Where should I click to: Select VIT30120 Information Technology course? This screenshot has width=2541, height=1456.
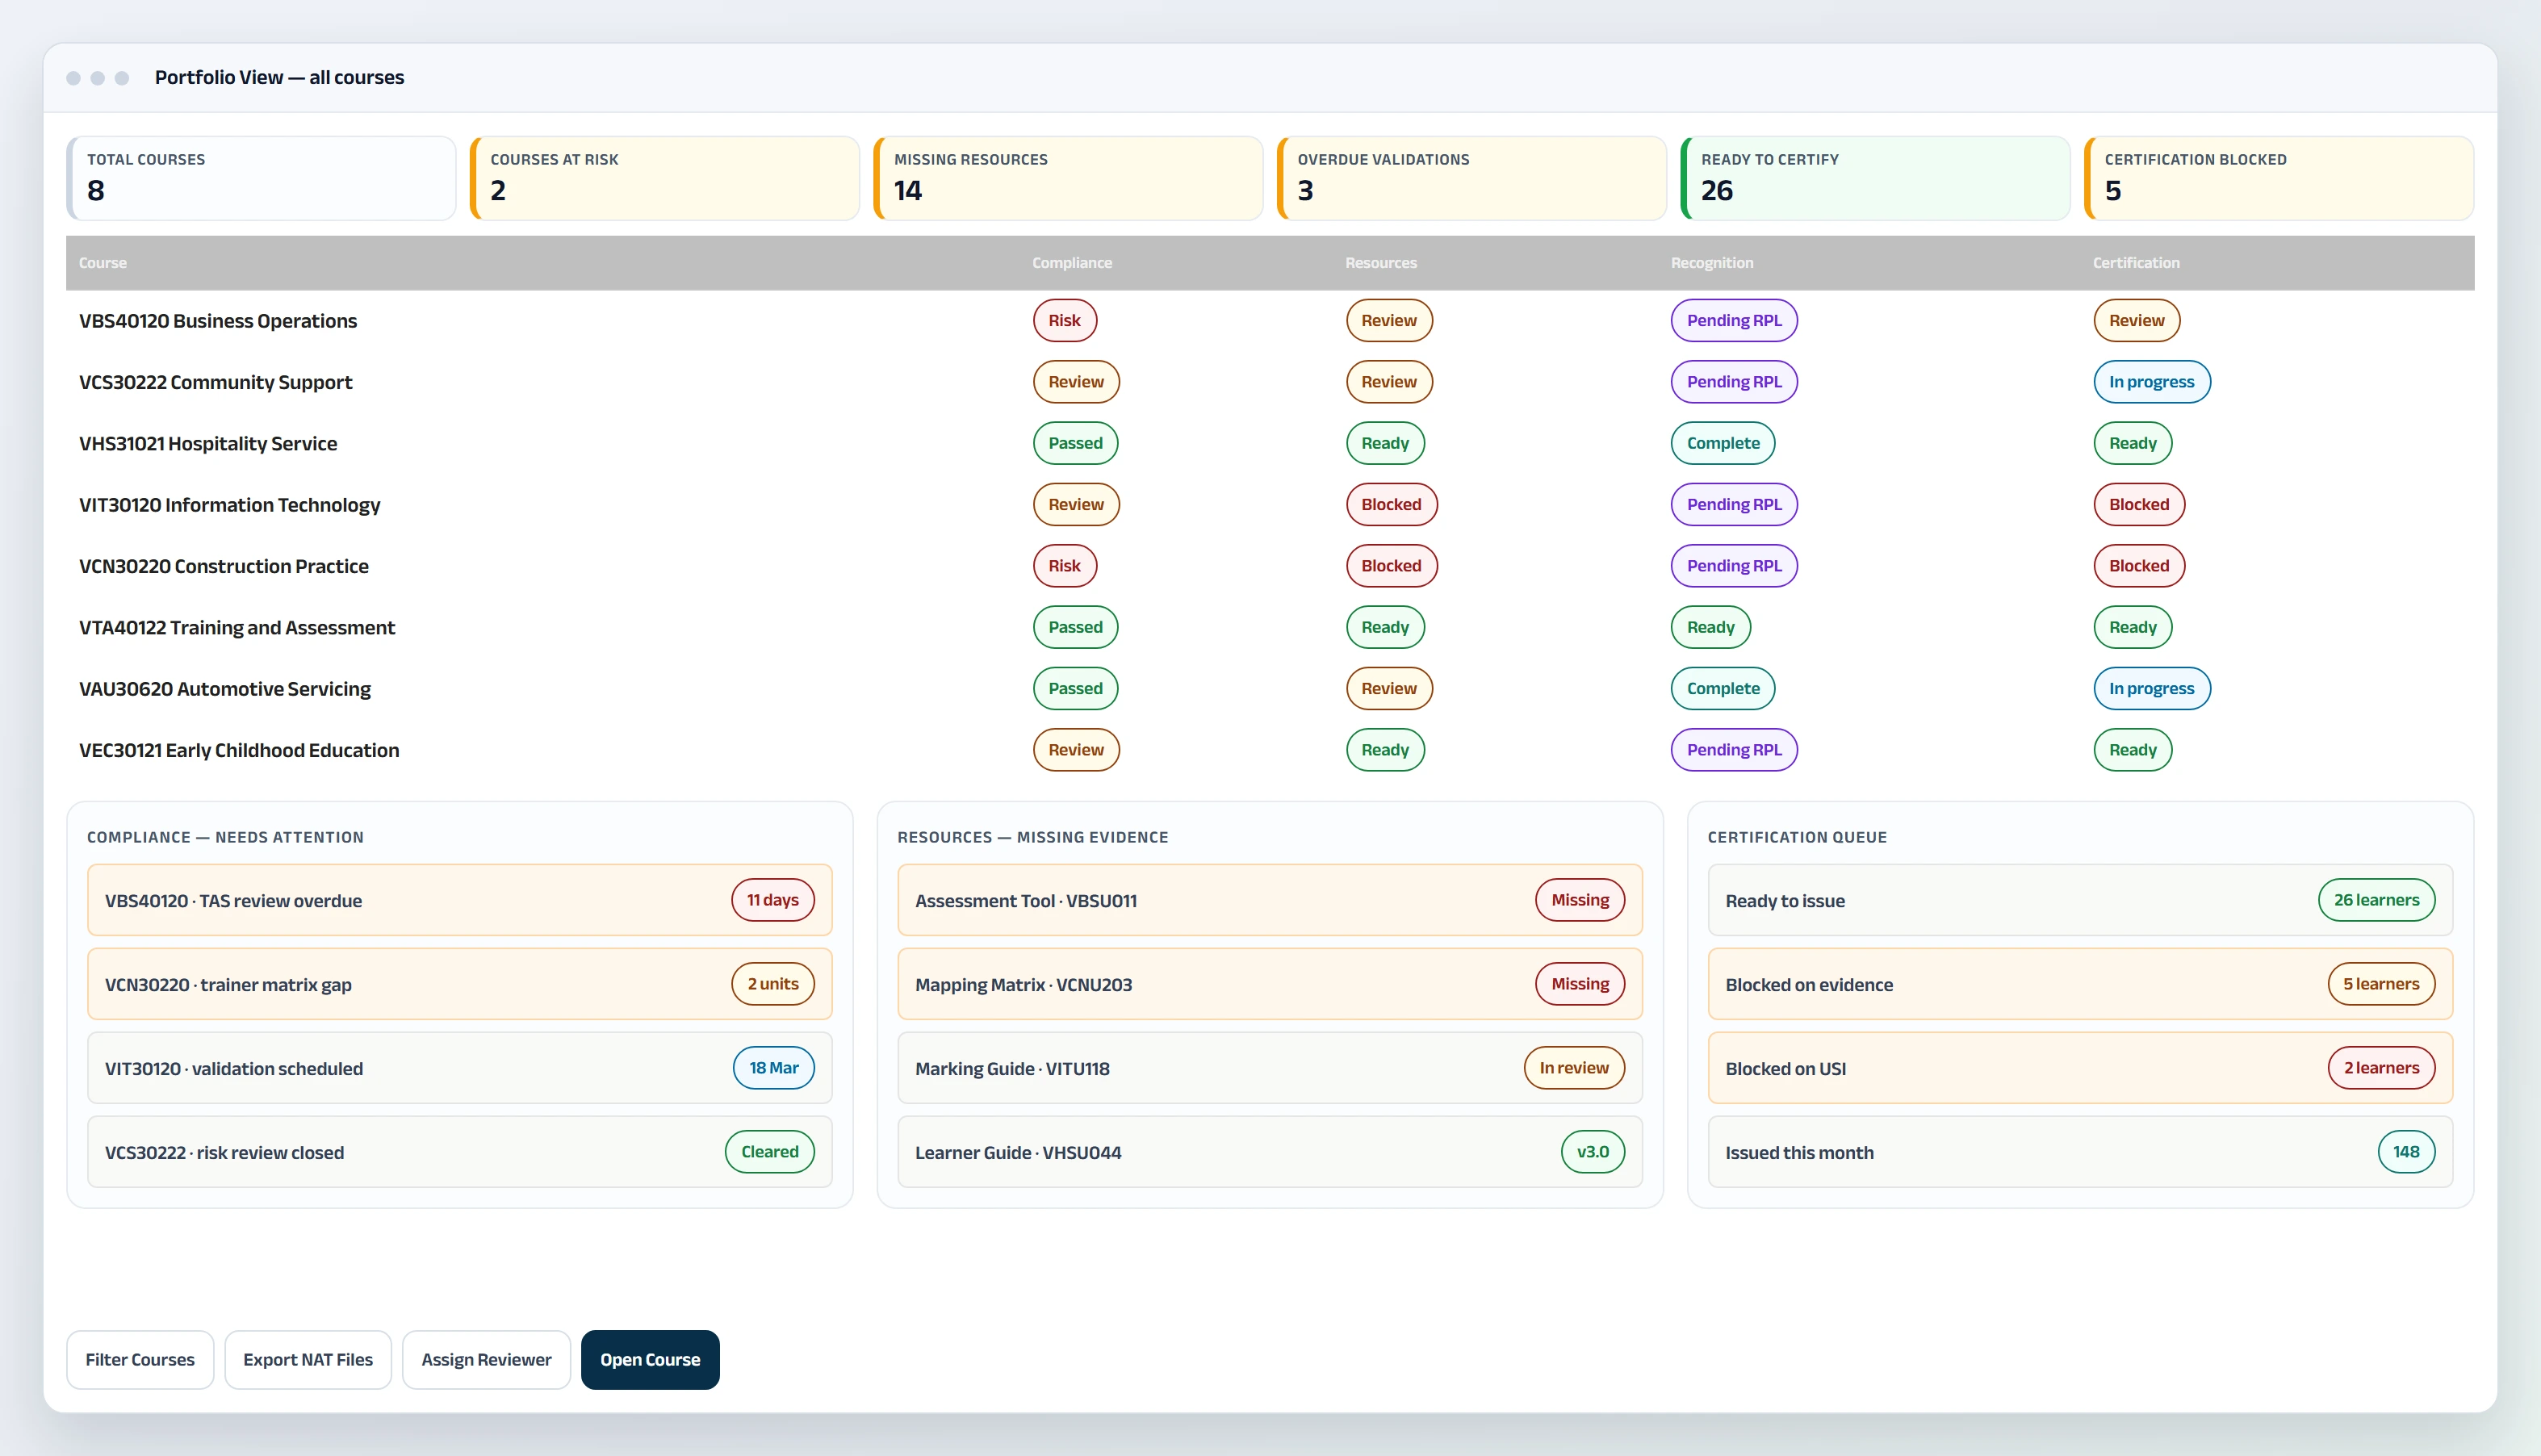(1270, 505)
